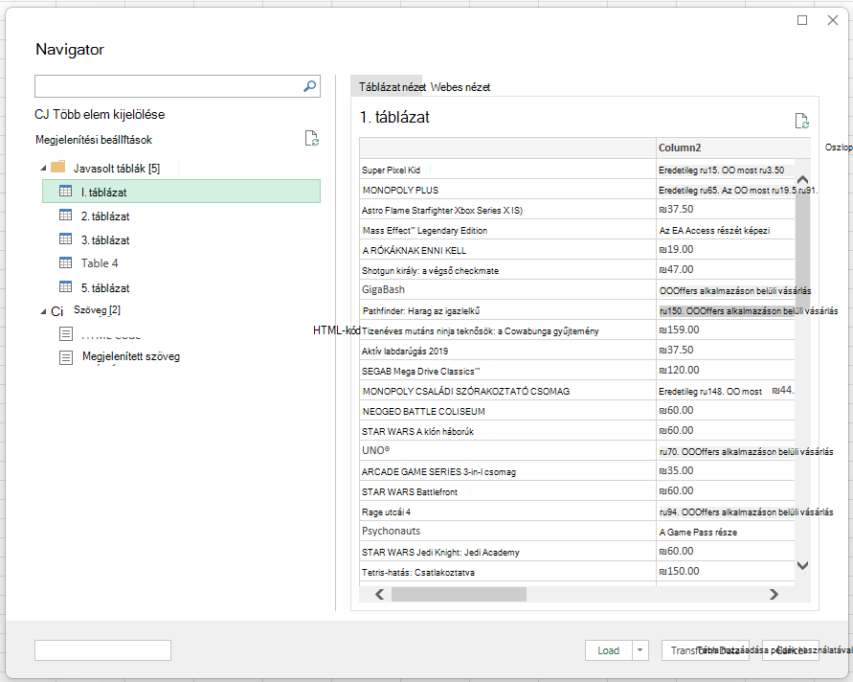Image resolution: width=853 pixels, height=682 pixels.
Task: Select Megjelenített szöveg entry
Action: pyautogui.click(x=130, y=356)
